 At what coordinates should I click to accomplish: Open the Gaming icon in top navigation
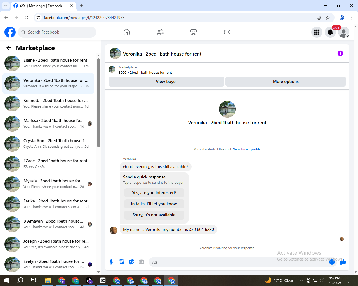227,32
